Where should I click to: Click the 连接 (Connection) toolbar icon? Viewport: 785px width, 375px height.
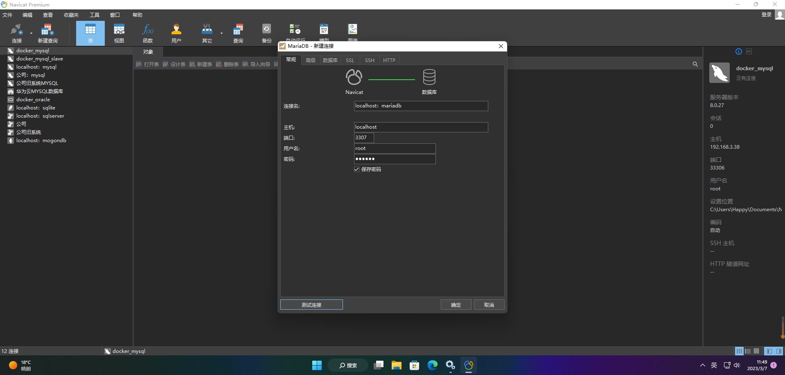coord(16,33)
